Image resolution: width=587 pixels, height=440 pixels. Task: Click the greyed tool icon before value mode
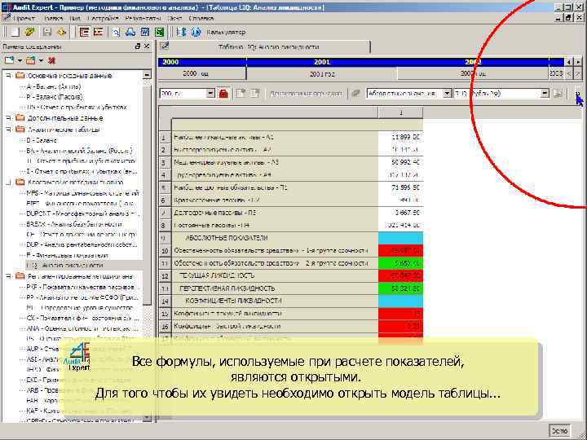tap(356, 93)
